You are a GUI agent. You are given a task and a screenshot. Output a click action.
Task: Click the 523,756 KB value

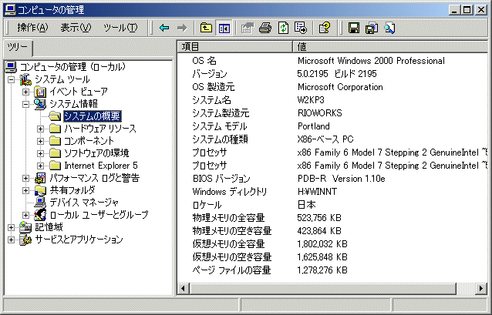[319, 217]
